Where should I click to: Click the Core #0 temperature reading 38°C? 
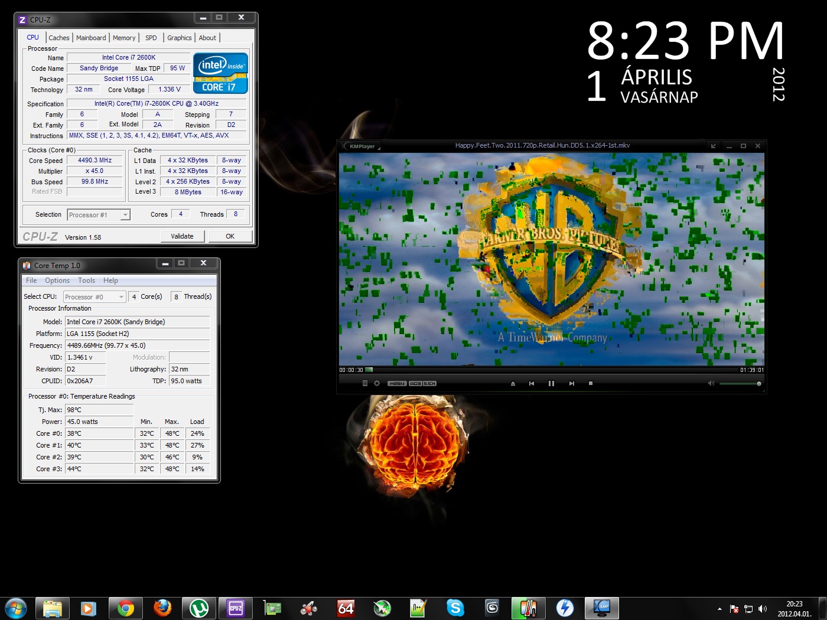[x=100, y=433]
